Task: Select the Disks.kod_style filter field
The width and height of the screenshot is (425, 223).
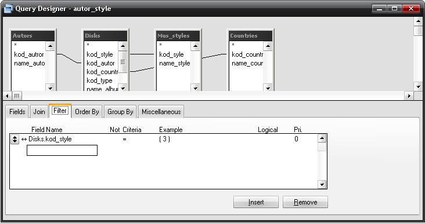Action: (50, 139)
